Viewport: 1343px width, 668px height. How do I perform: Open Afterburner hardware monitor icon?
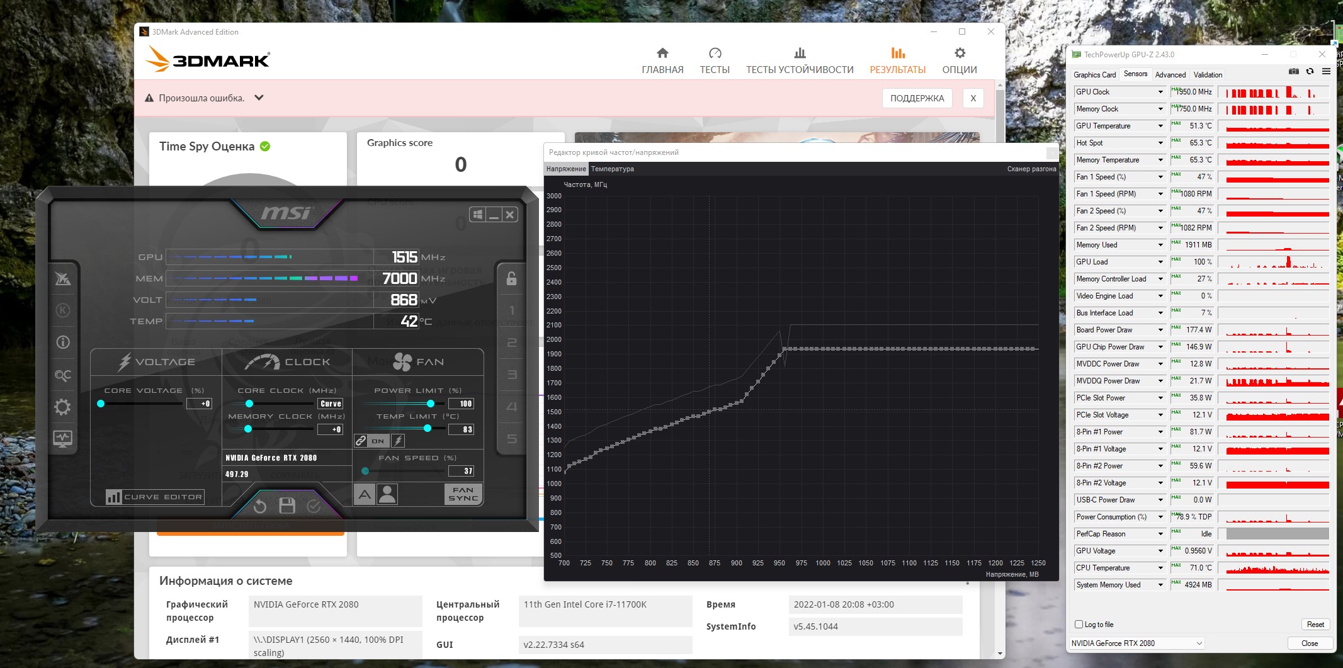pos(63,438)
